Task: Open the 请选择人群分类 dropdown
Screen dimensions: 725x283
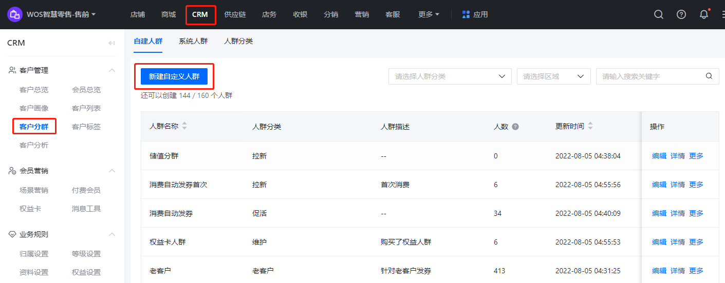Action: pyautogui.click(x=450, y=76)
